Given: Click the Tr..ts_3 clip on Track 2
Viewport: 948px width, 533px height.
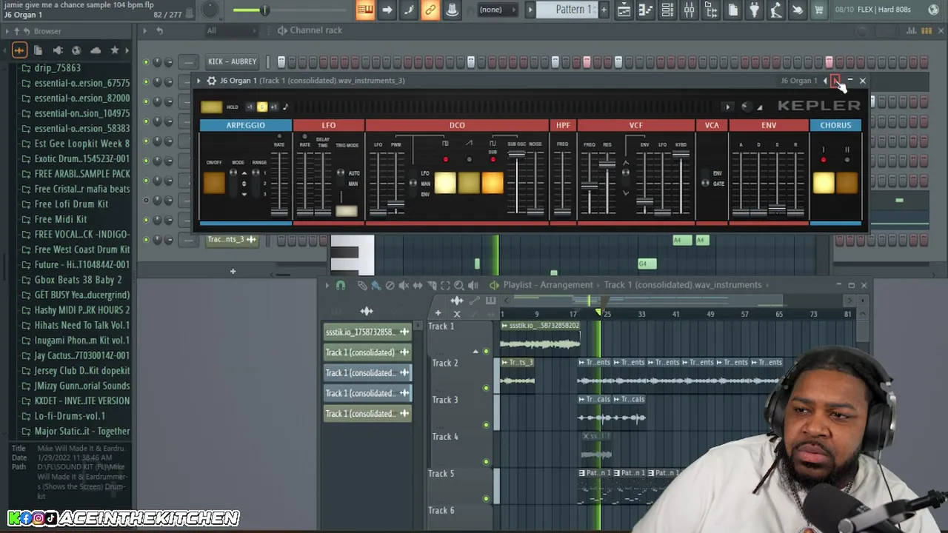Looking at the screenshot, I should click(x=518, y=363).
